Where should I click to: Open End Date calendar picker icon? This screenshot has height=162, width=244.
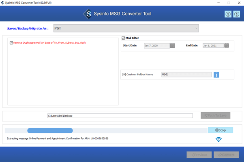point(227,45)
